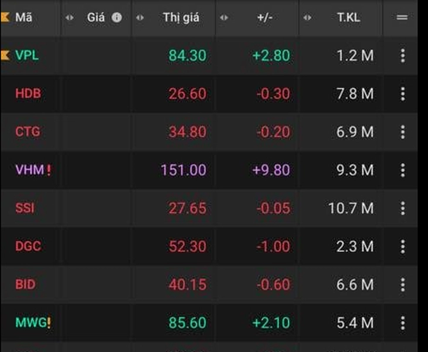
Task: Click the info icon beside Giá
Action: click(x=117, y=18)
